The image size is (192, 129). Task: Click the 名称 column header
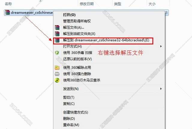(x=8, y=4)
